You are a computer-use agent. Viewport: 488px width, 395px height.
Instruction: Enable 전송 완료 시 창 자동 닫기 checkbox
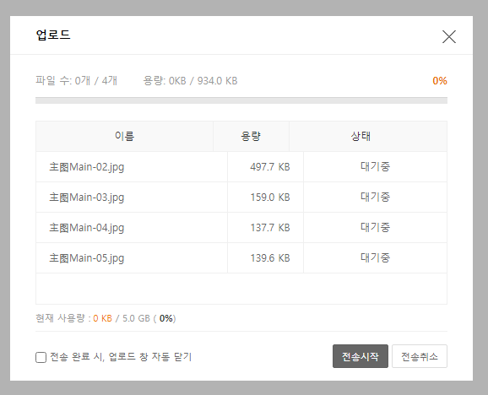pyautogui.click(x=41, y=357)
